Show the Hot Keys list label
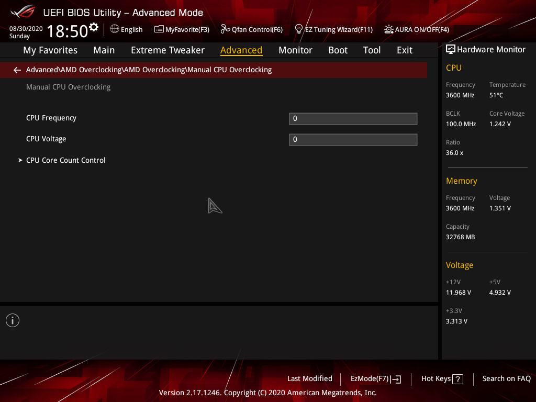The height and width of the screenshot is (402, 536). coord(436,378)
